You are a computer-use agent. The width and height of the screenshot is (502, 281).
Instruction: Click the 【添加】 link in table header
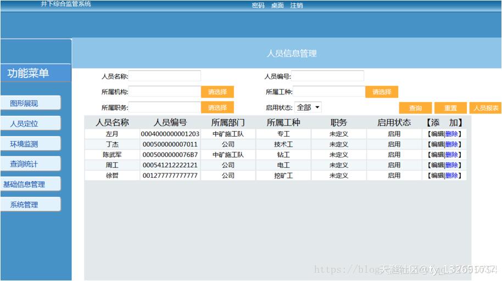(444, 122)
